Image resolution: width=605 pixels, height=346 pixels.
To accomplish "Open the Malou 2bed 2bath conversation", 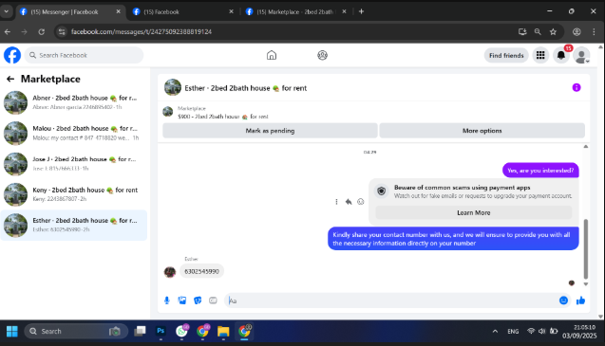I will click(x=74, y=134).
